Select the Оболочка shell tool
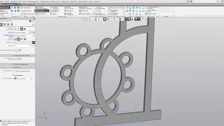The height and width of the screenshot is (126, 224). [x=84, y=11]
